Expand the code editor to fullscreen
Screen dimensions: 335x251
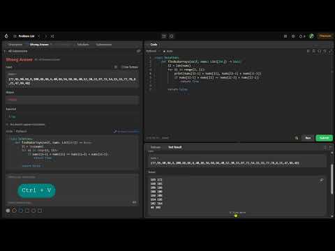331,51
